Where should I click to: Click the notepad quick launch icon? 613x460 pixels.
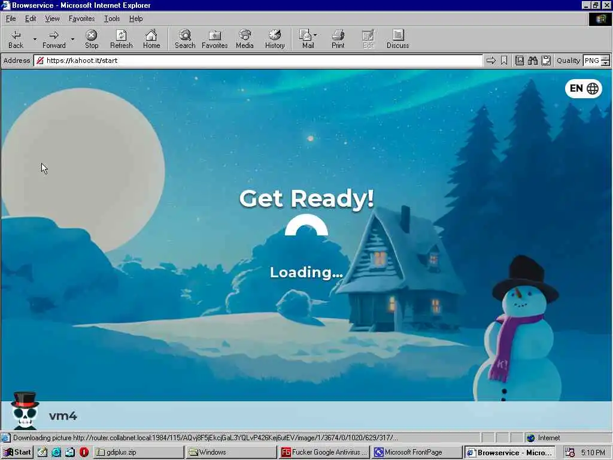[x=43, y=452]
